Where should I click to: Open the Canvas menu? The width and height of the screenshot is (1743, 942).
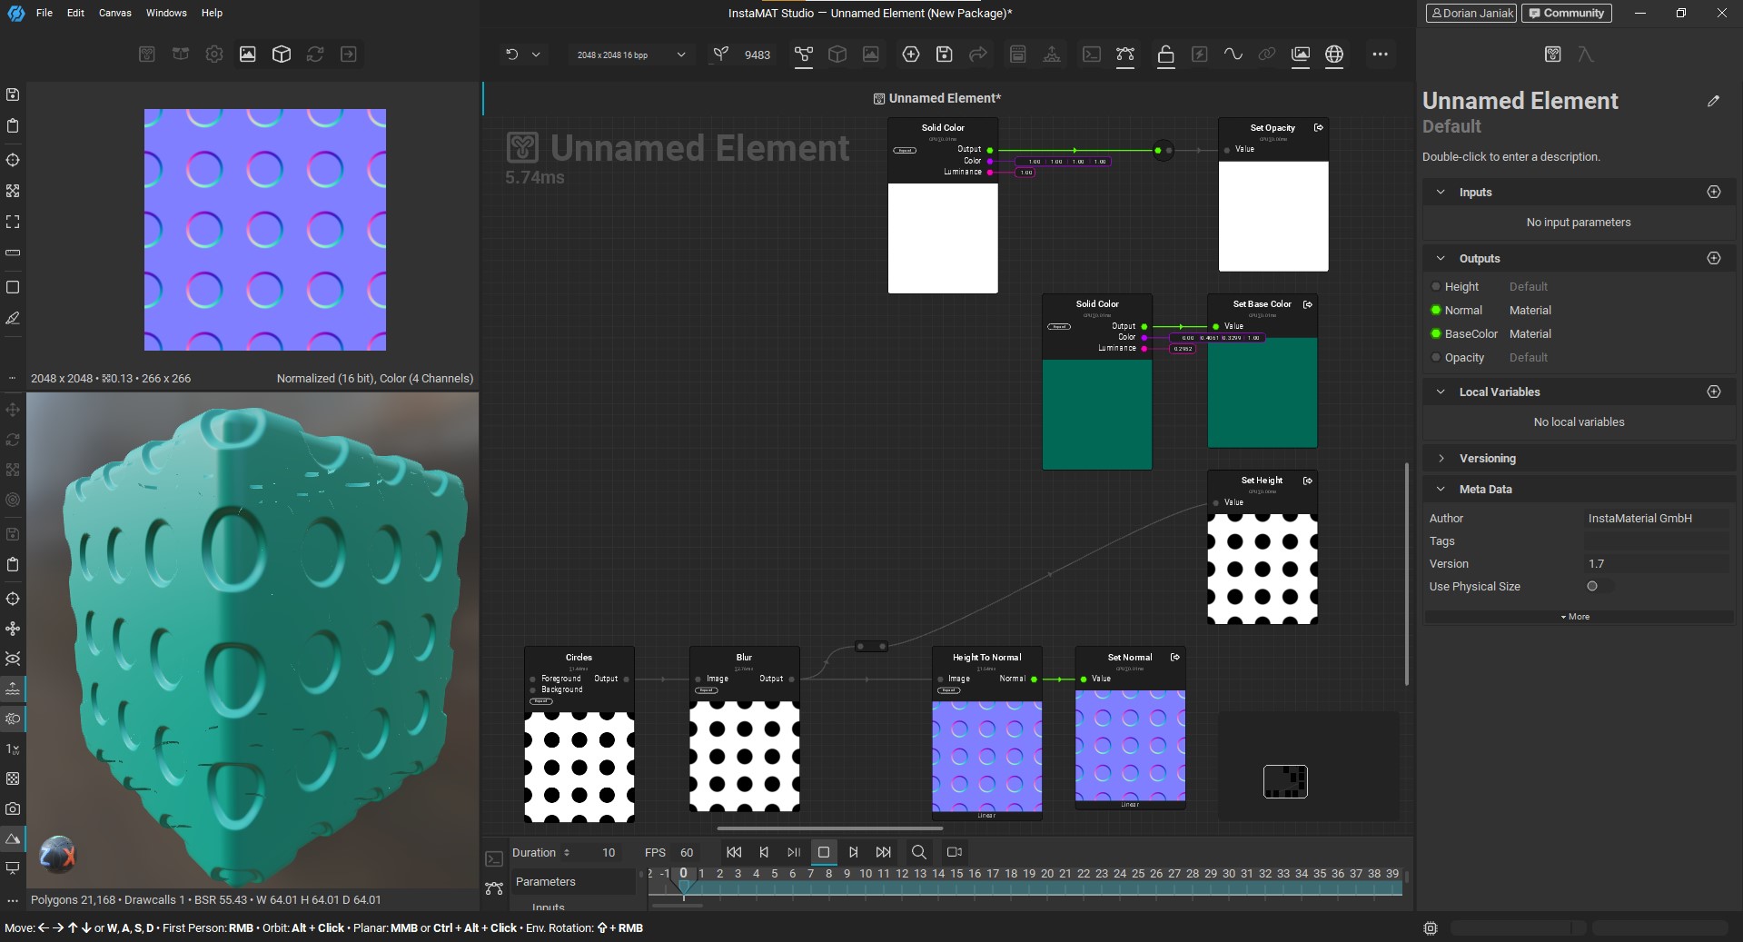pyautogui.click(x=114, y=13)
